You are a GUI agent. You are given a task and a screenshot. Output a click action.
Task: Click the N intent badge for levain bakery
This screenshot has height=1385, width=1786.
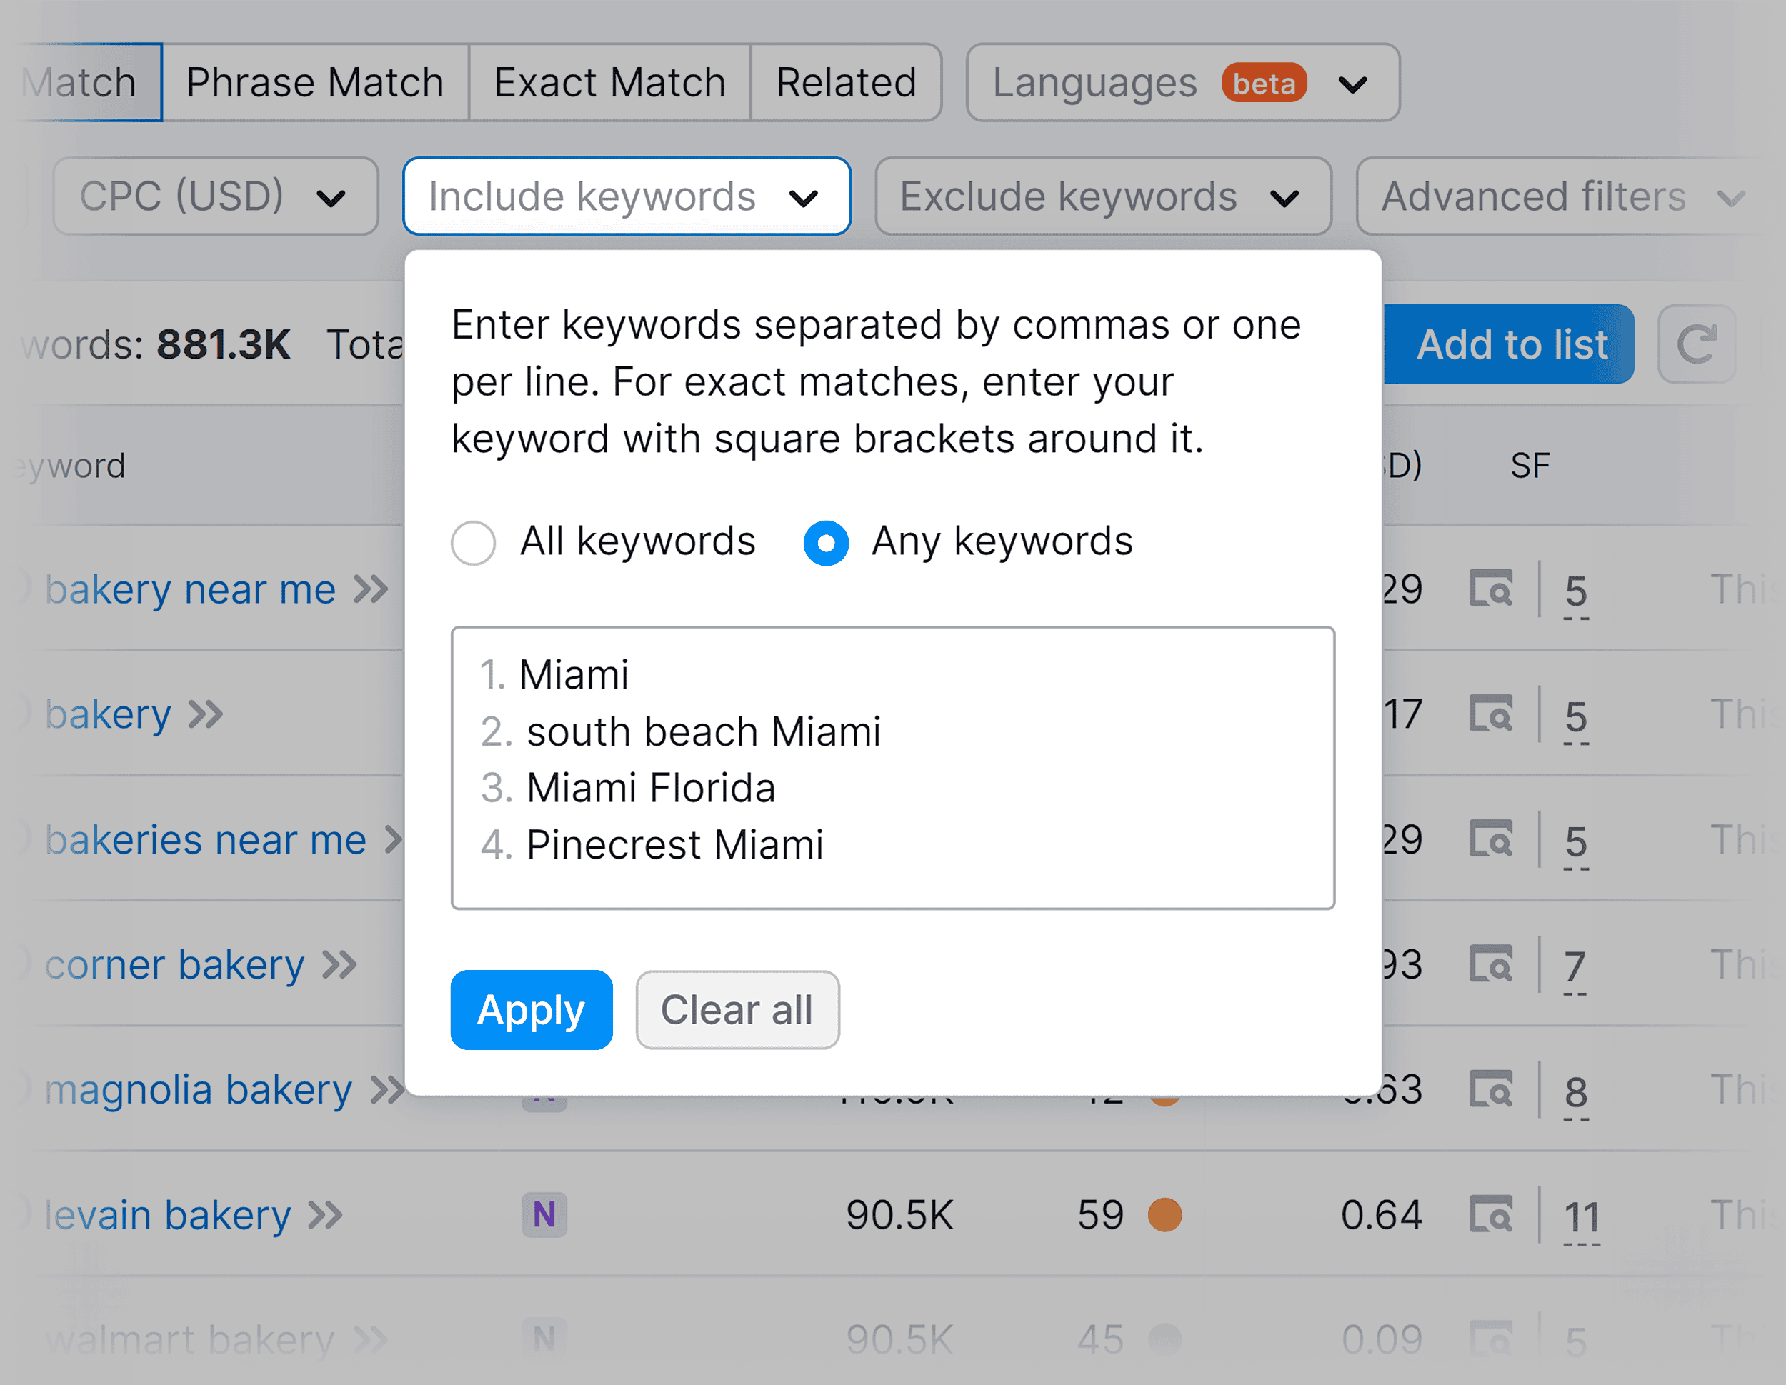[x=544, y=1216]
